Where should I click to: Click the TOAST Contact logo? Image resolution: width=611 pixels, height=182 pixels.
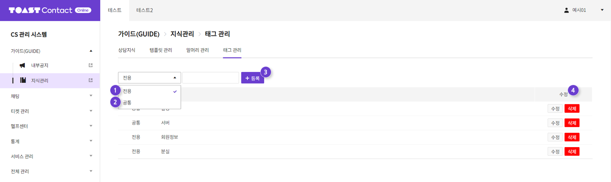point(50,10)
